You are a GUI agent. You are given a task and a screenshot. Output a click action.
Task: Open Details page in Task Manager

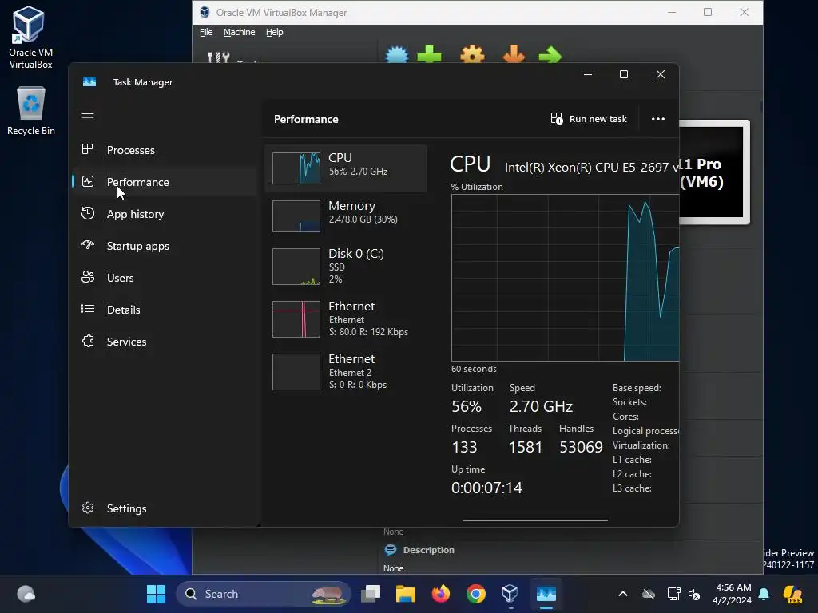165,310
